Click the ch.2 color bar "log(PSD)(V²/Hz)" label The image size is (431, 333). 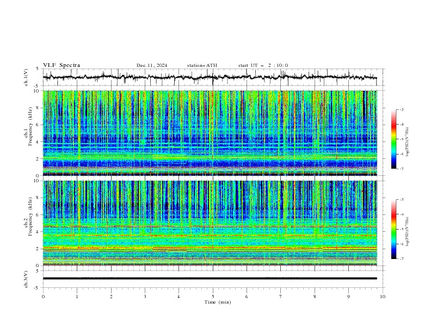[407, 231]
